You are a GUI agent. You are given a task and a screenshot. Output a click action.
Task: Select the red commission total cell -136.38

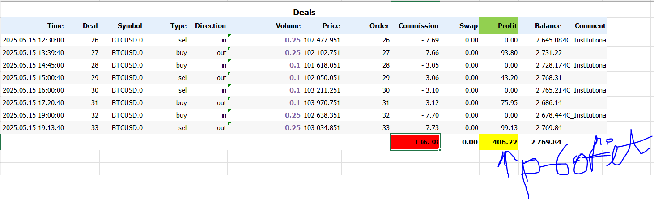[x=415, y=142]
